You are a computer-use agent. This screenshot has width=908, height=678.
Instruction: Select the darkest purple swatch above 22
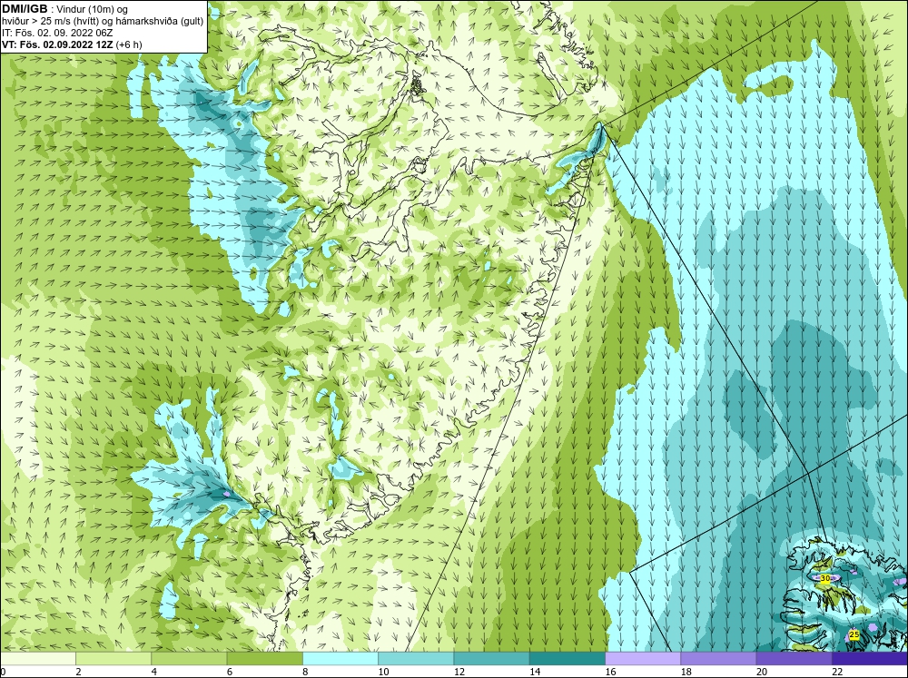coord(870,658)
